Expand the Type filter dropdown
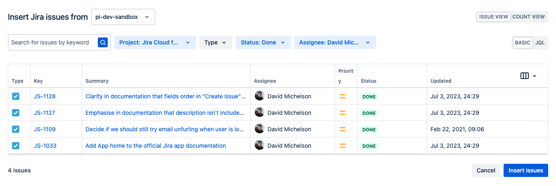Viewport: 556px width, 186px height. click(x=215, y=42)
